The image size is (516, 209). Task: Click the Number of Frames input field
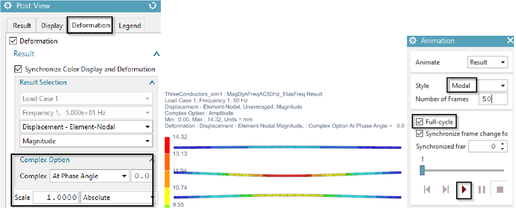493,99
